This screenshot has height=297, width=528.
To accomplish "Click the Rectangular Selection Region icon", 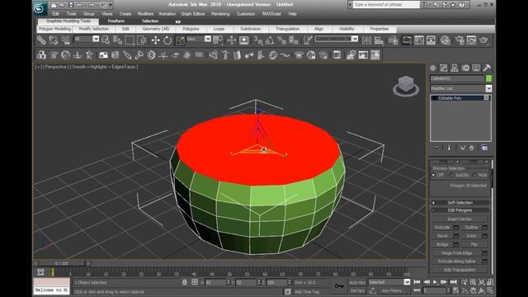I will point(130,40).
